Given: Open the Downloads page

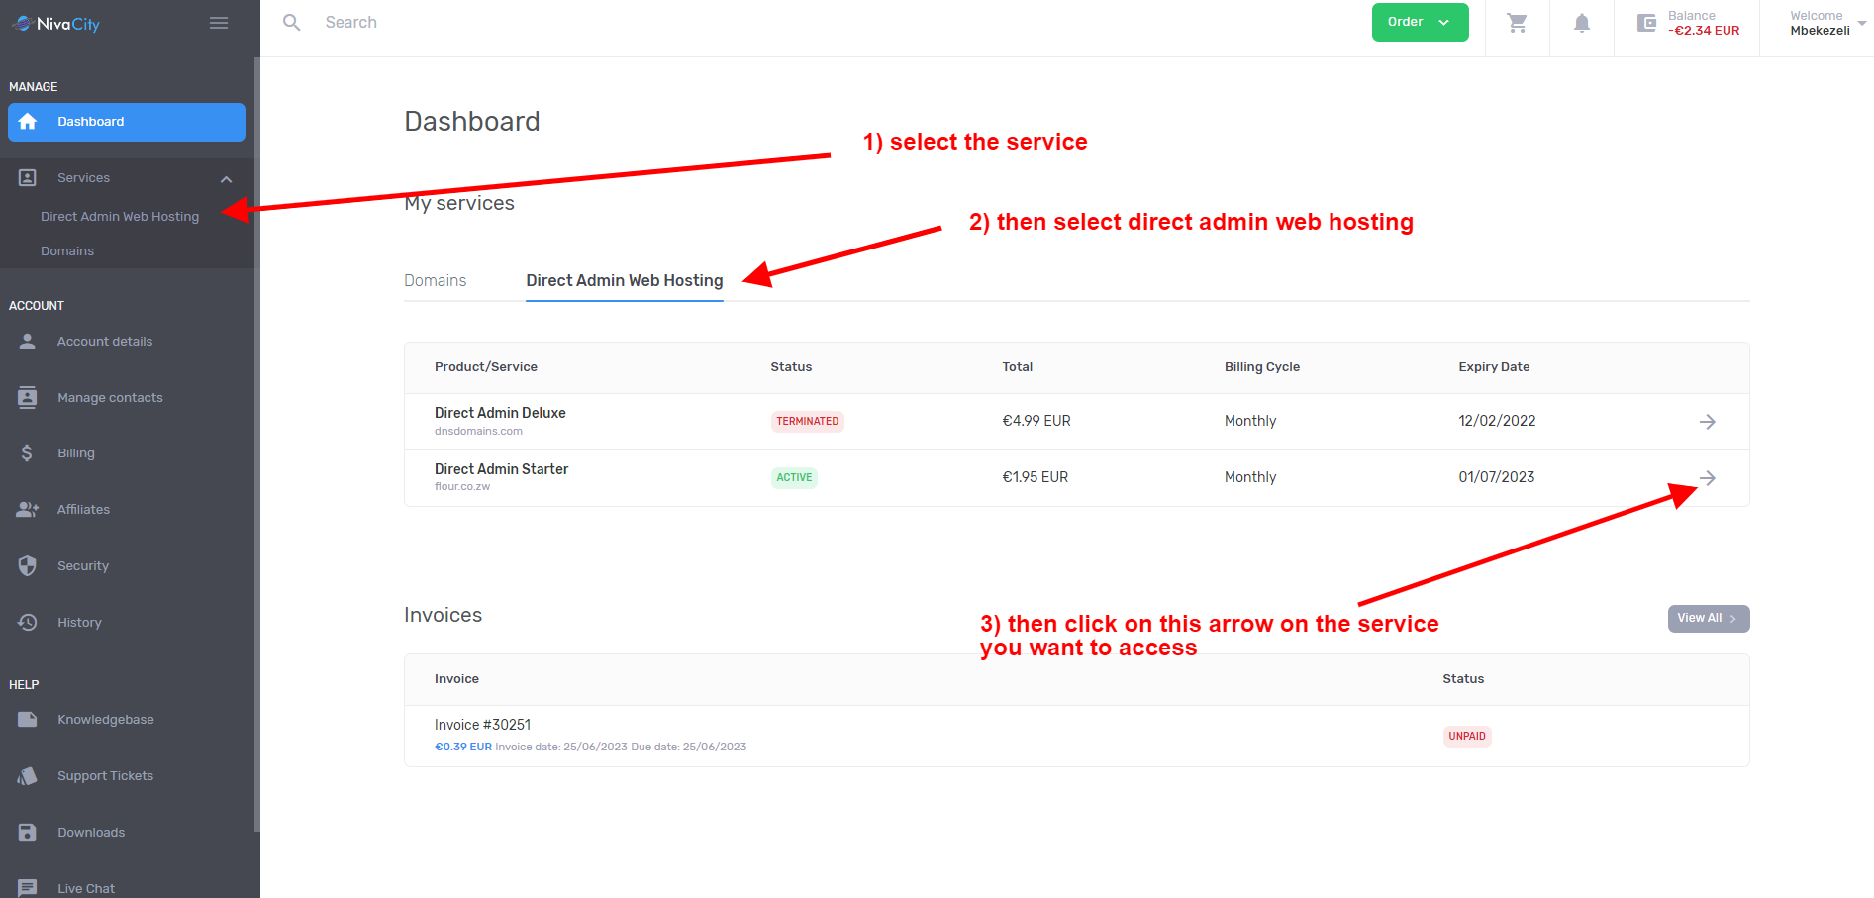Looking at the screenshot, I should [x=91, y=833].
